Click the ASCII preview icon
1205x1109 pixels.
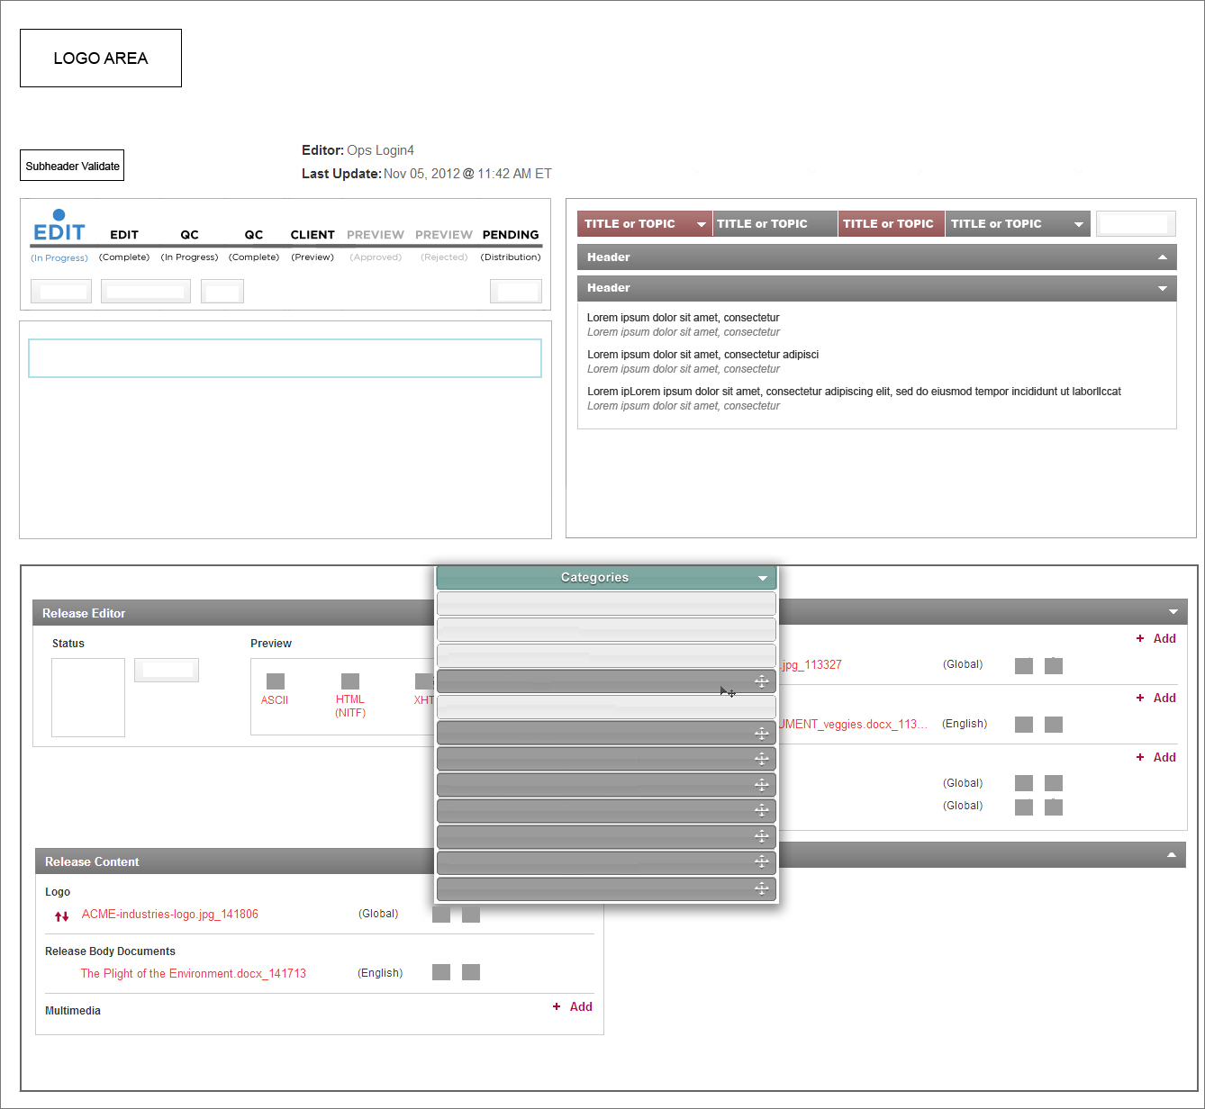[275, 681]
